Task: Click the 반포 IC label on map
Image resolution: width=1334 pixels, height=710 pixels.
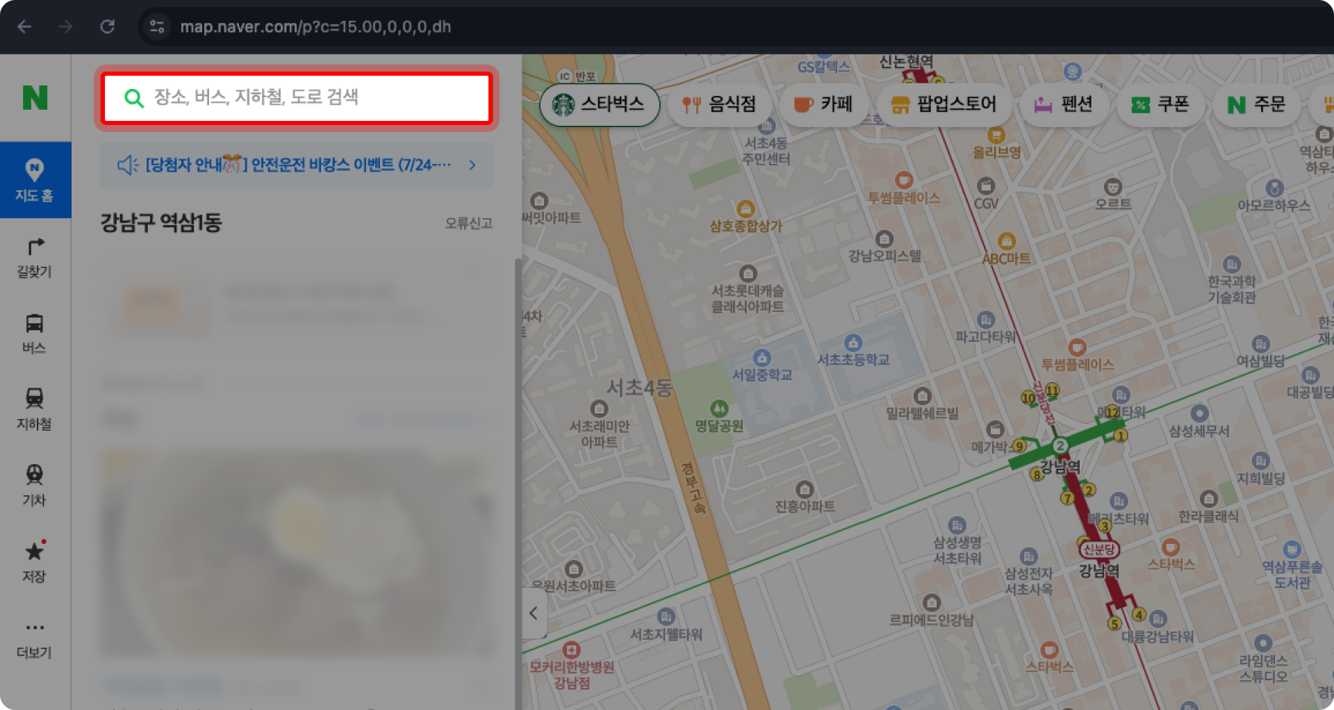Action: point(577,76)
